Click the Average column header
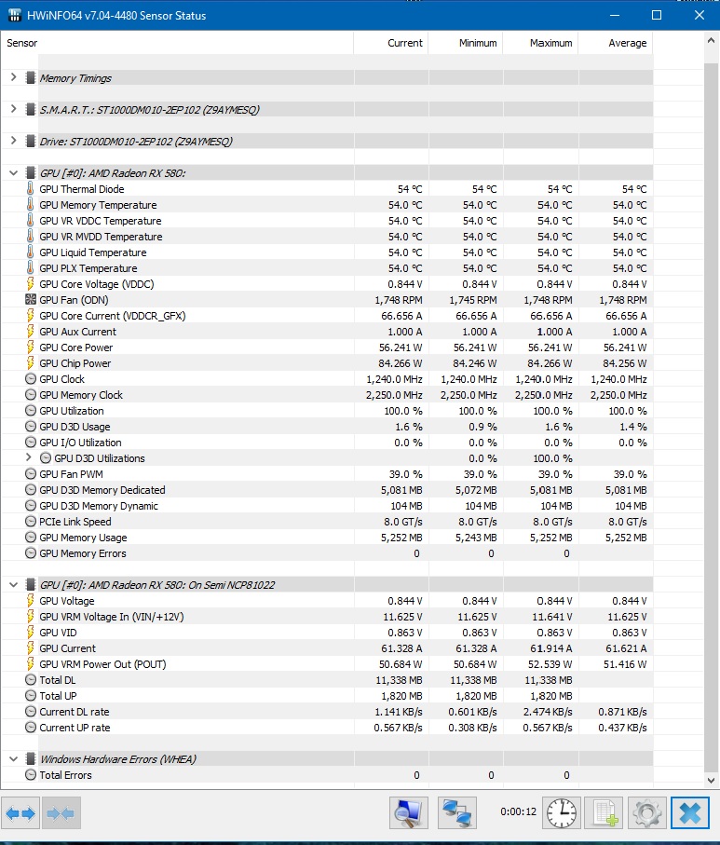The width and height of the screenshot is (720, 845). (x=616, y=43)
